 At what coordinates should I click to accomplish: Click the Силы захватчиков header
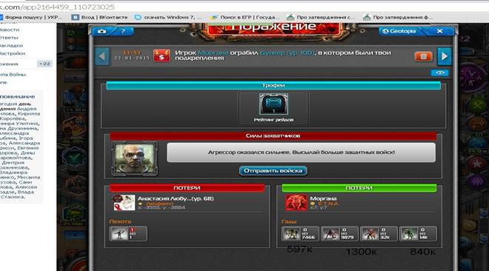273,135
